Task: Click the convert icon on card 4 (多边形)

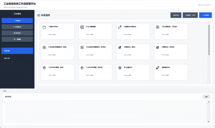Action: [x=157, y=27]
